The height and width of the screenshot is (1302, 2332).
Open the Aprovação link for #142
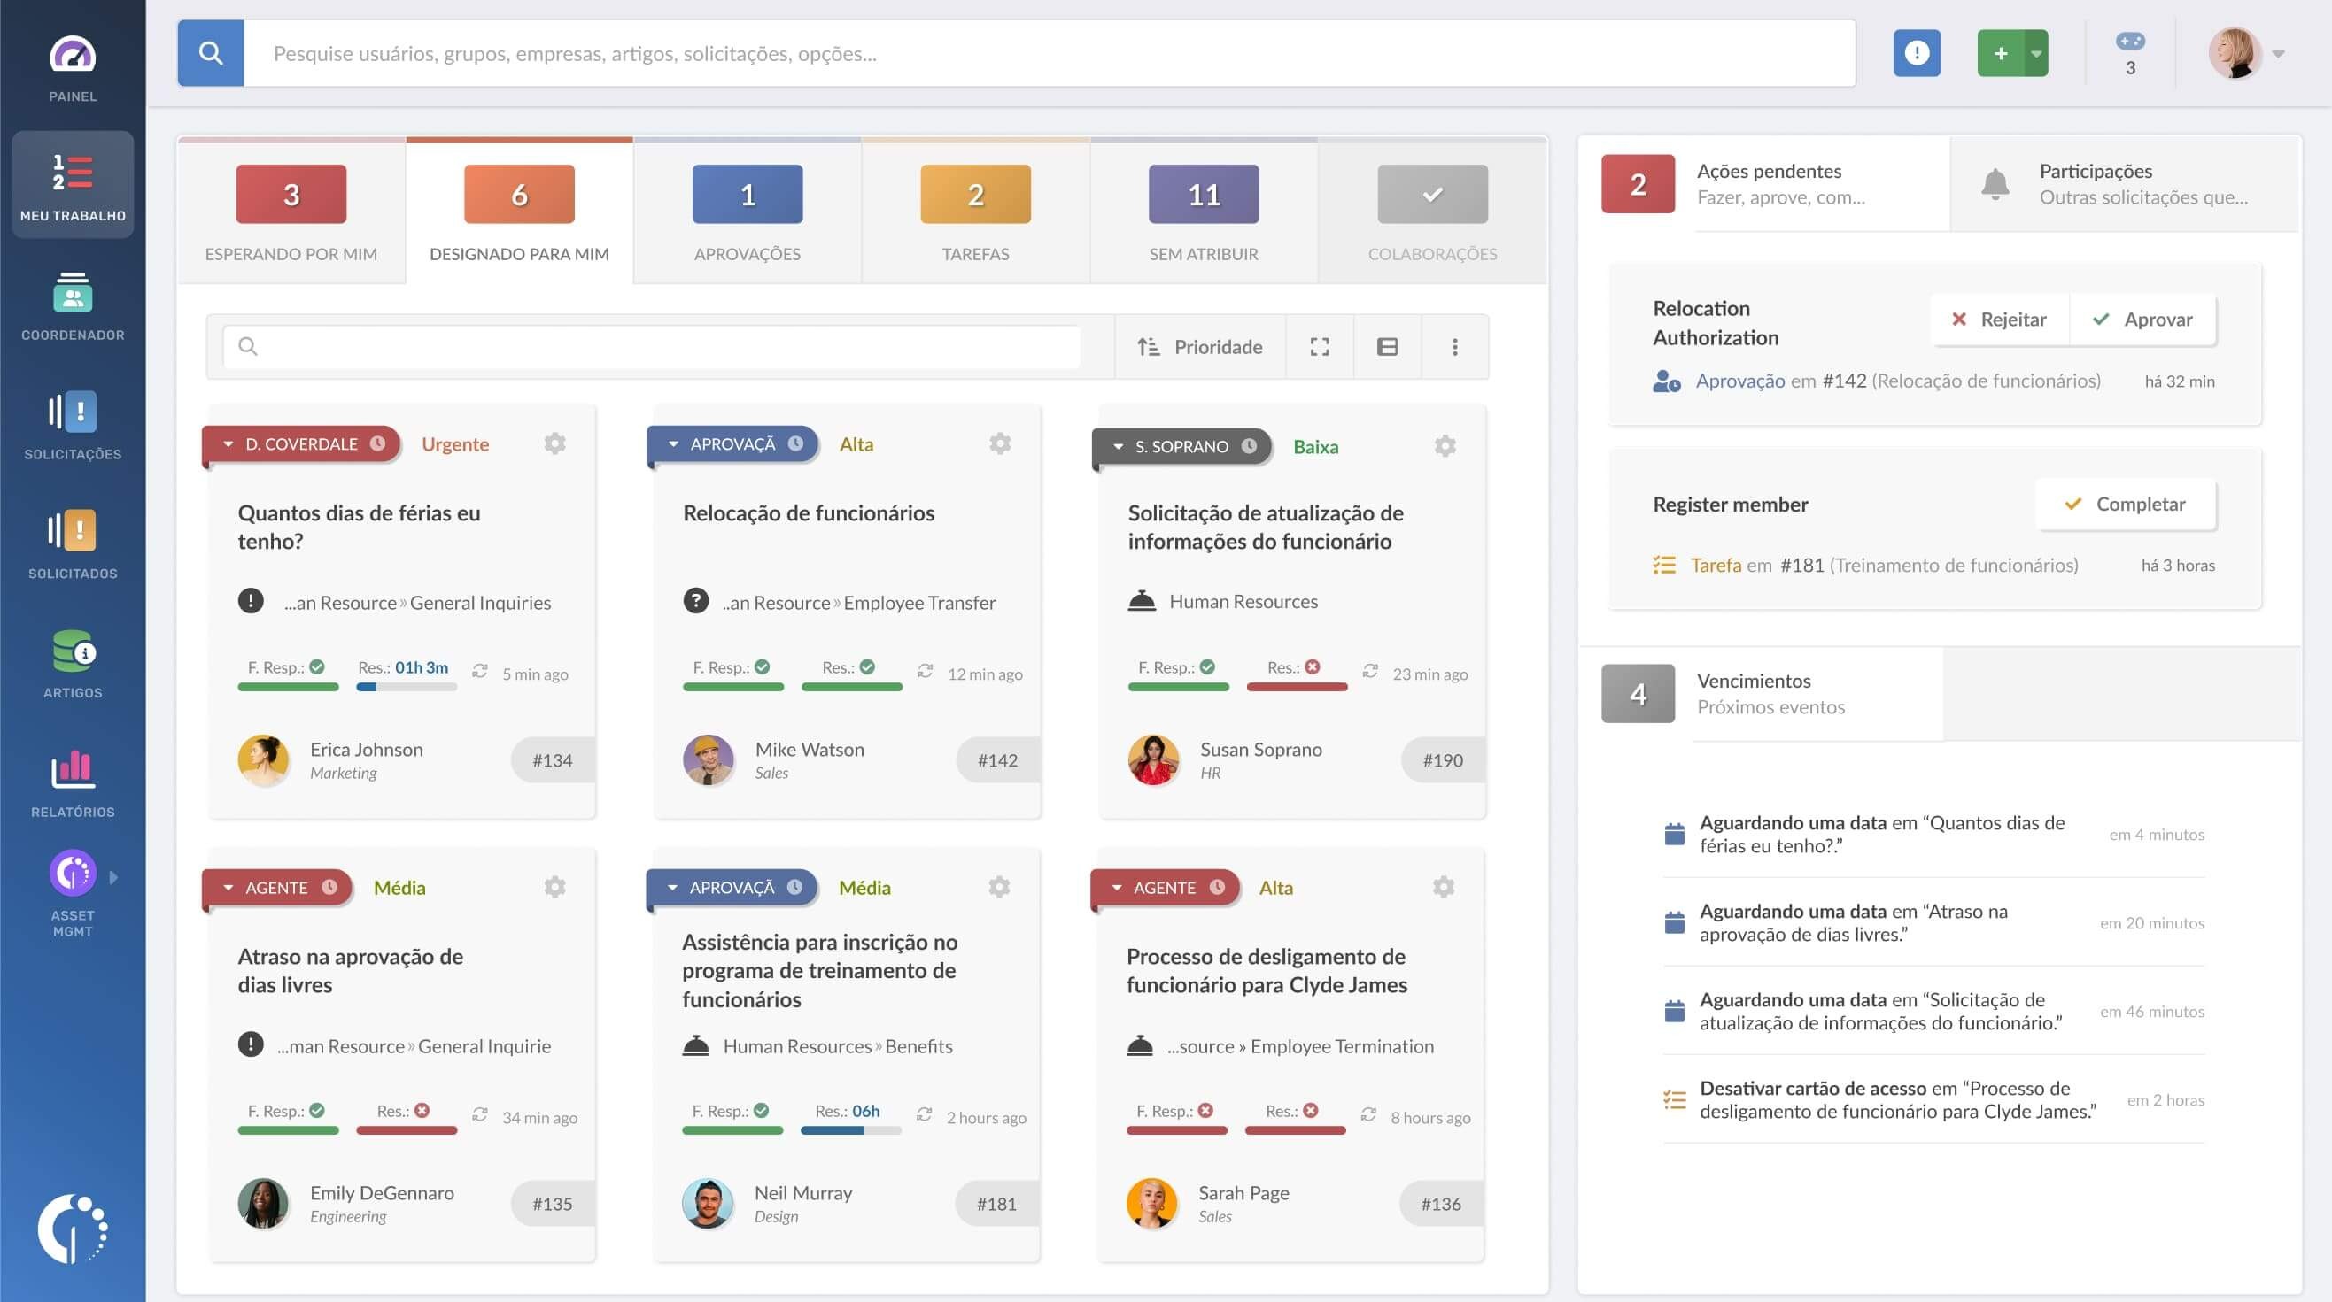coord(1739,381)
